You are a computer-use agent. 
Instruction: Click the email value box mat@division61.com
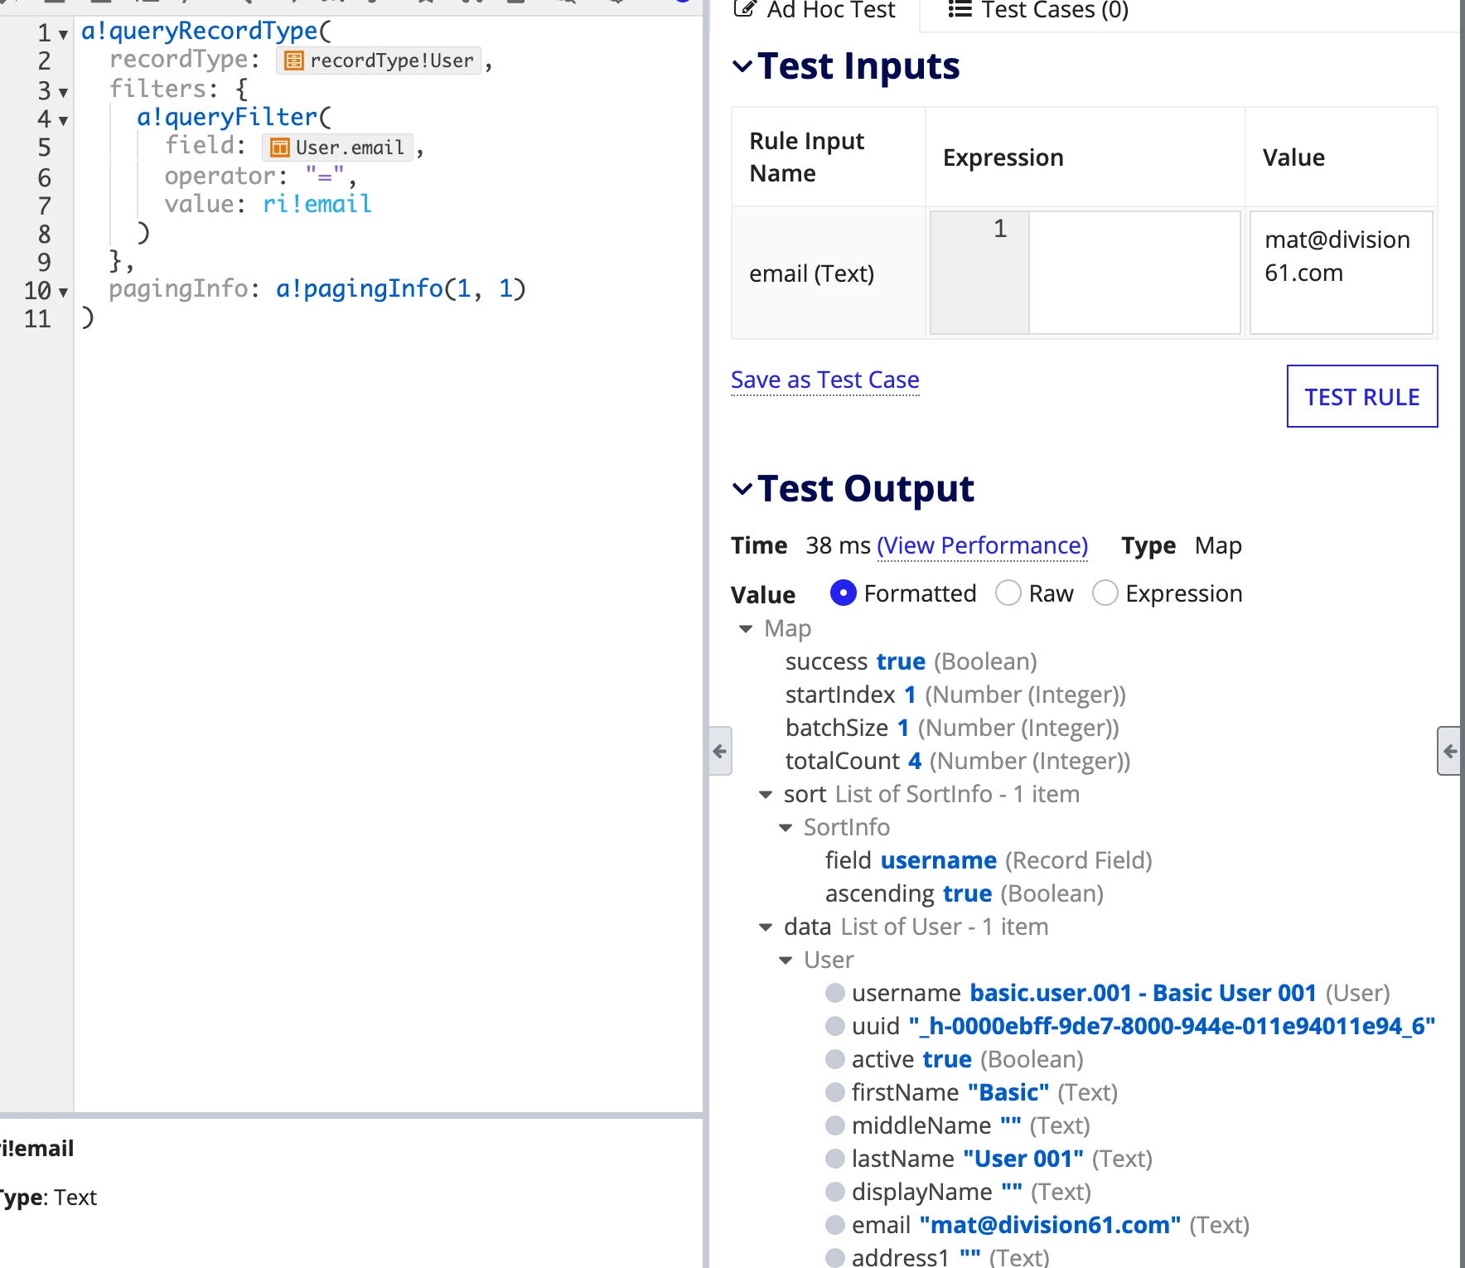(1342, 273)
